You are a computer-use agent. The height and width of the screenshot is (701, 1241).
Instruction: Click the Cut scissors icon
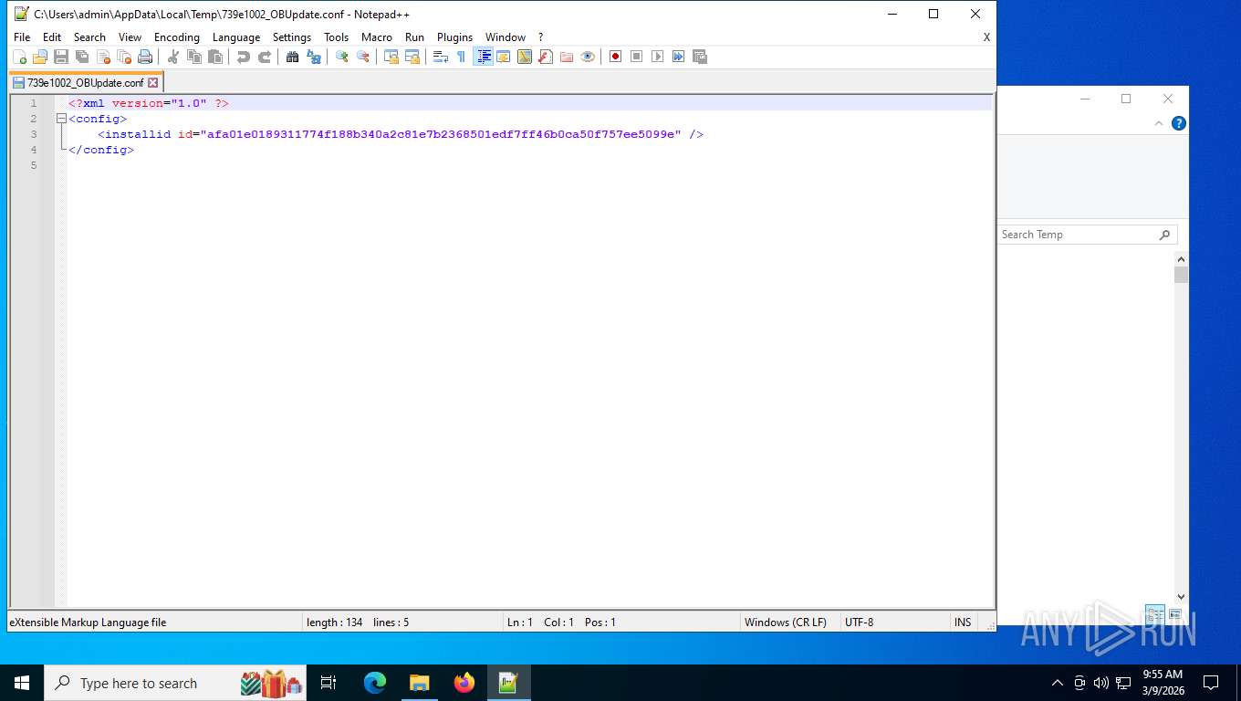[x=173, y=57]
